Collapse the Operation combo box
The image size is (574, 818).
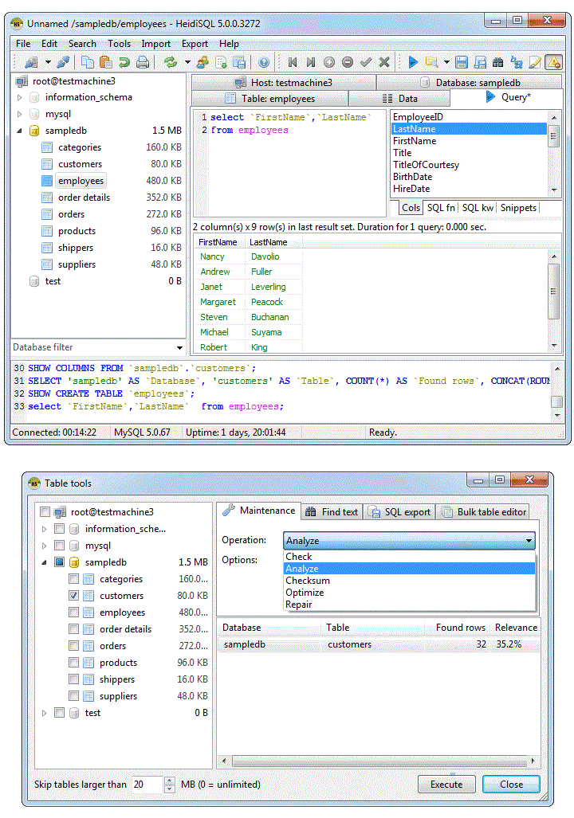click(x=529, y=541)
